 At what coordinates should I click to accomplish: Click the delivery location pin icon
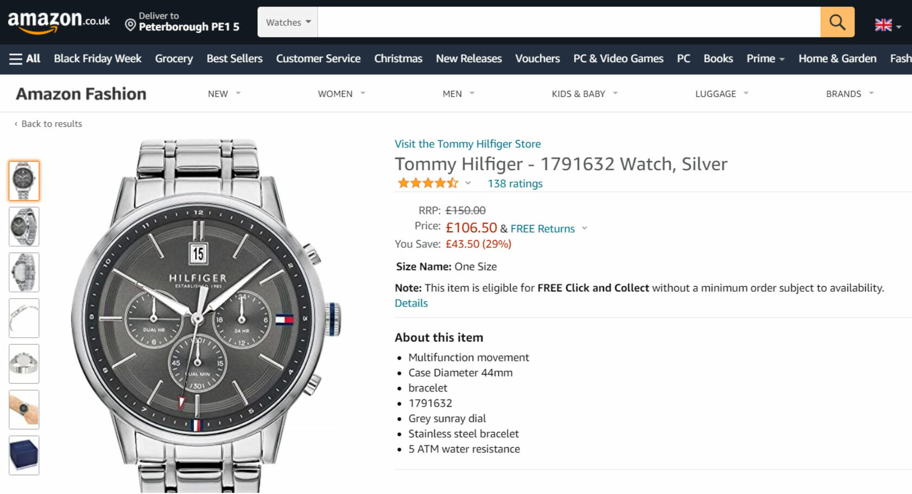[130, 24]
